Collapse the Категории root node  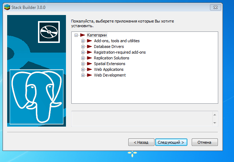(76, 35)
